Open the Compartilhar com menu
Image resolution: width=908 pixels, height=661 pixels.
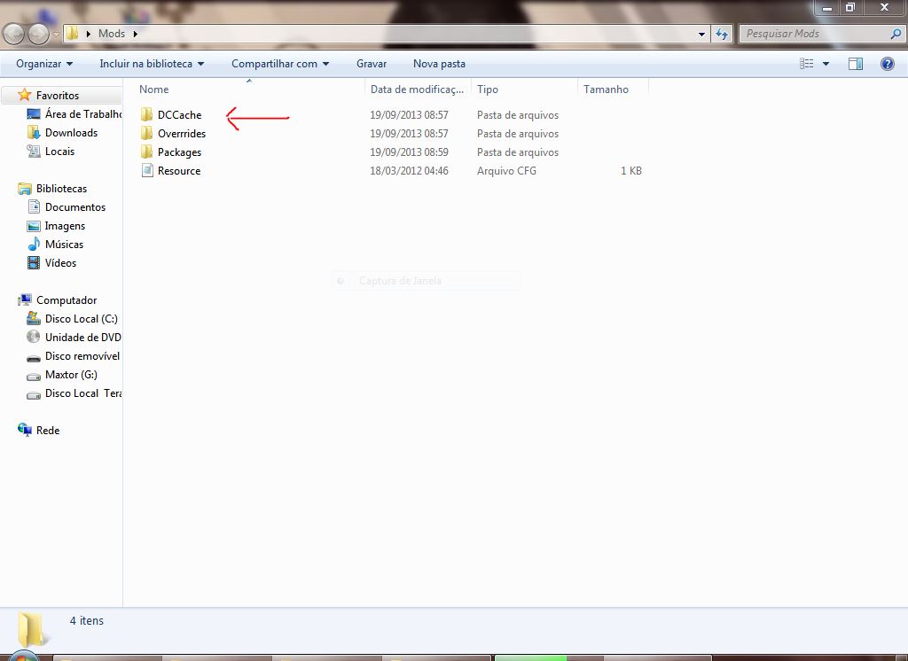pyautogui.click(x=279, y=63)
